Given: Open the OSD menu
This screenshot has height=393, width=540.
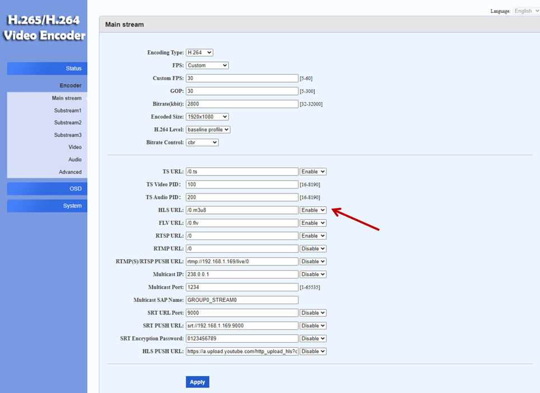Looking at the screenshot, I should 47,188.
